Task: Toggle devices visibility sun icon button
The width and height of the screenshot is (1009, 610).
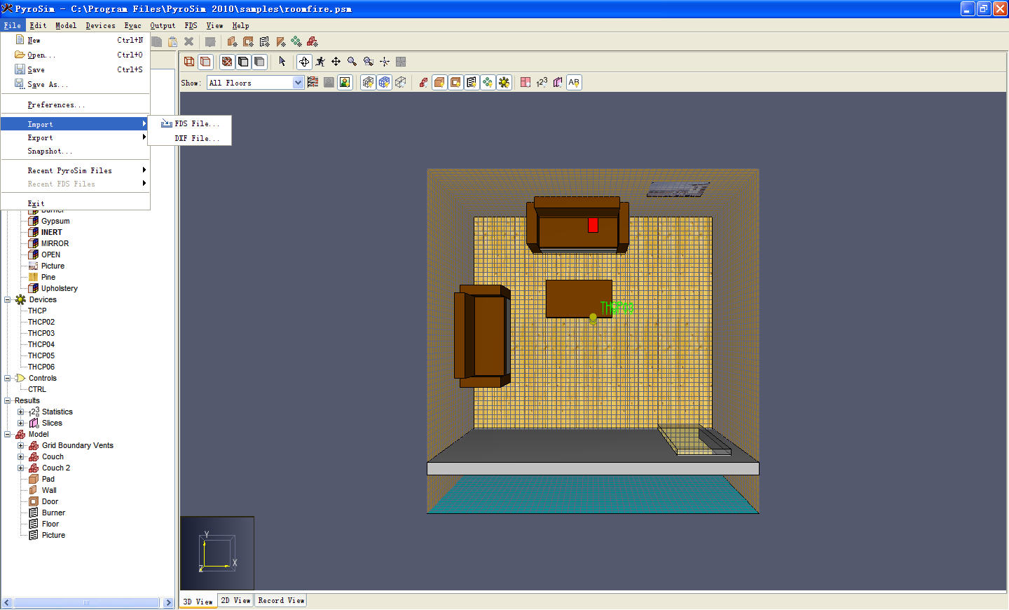Action: (504, 83)
